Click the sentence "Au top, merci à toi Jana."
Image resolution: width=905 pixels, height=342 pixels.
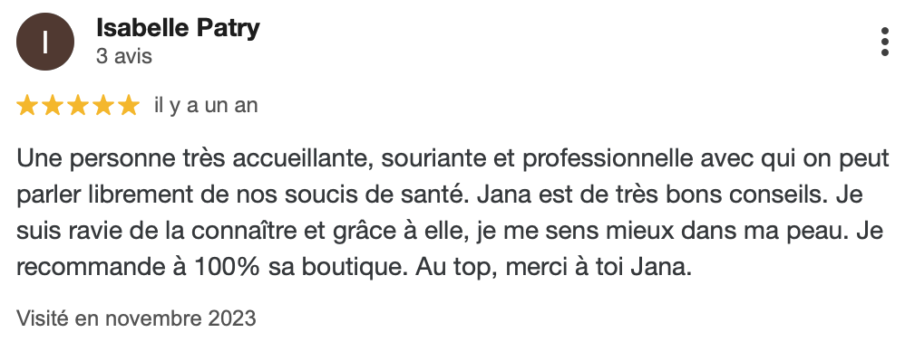(553, 267)
